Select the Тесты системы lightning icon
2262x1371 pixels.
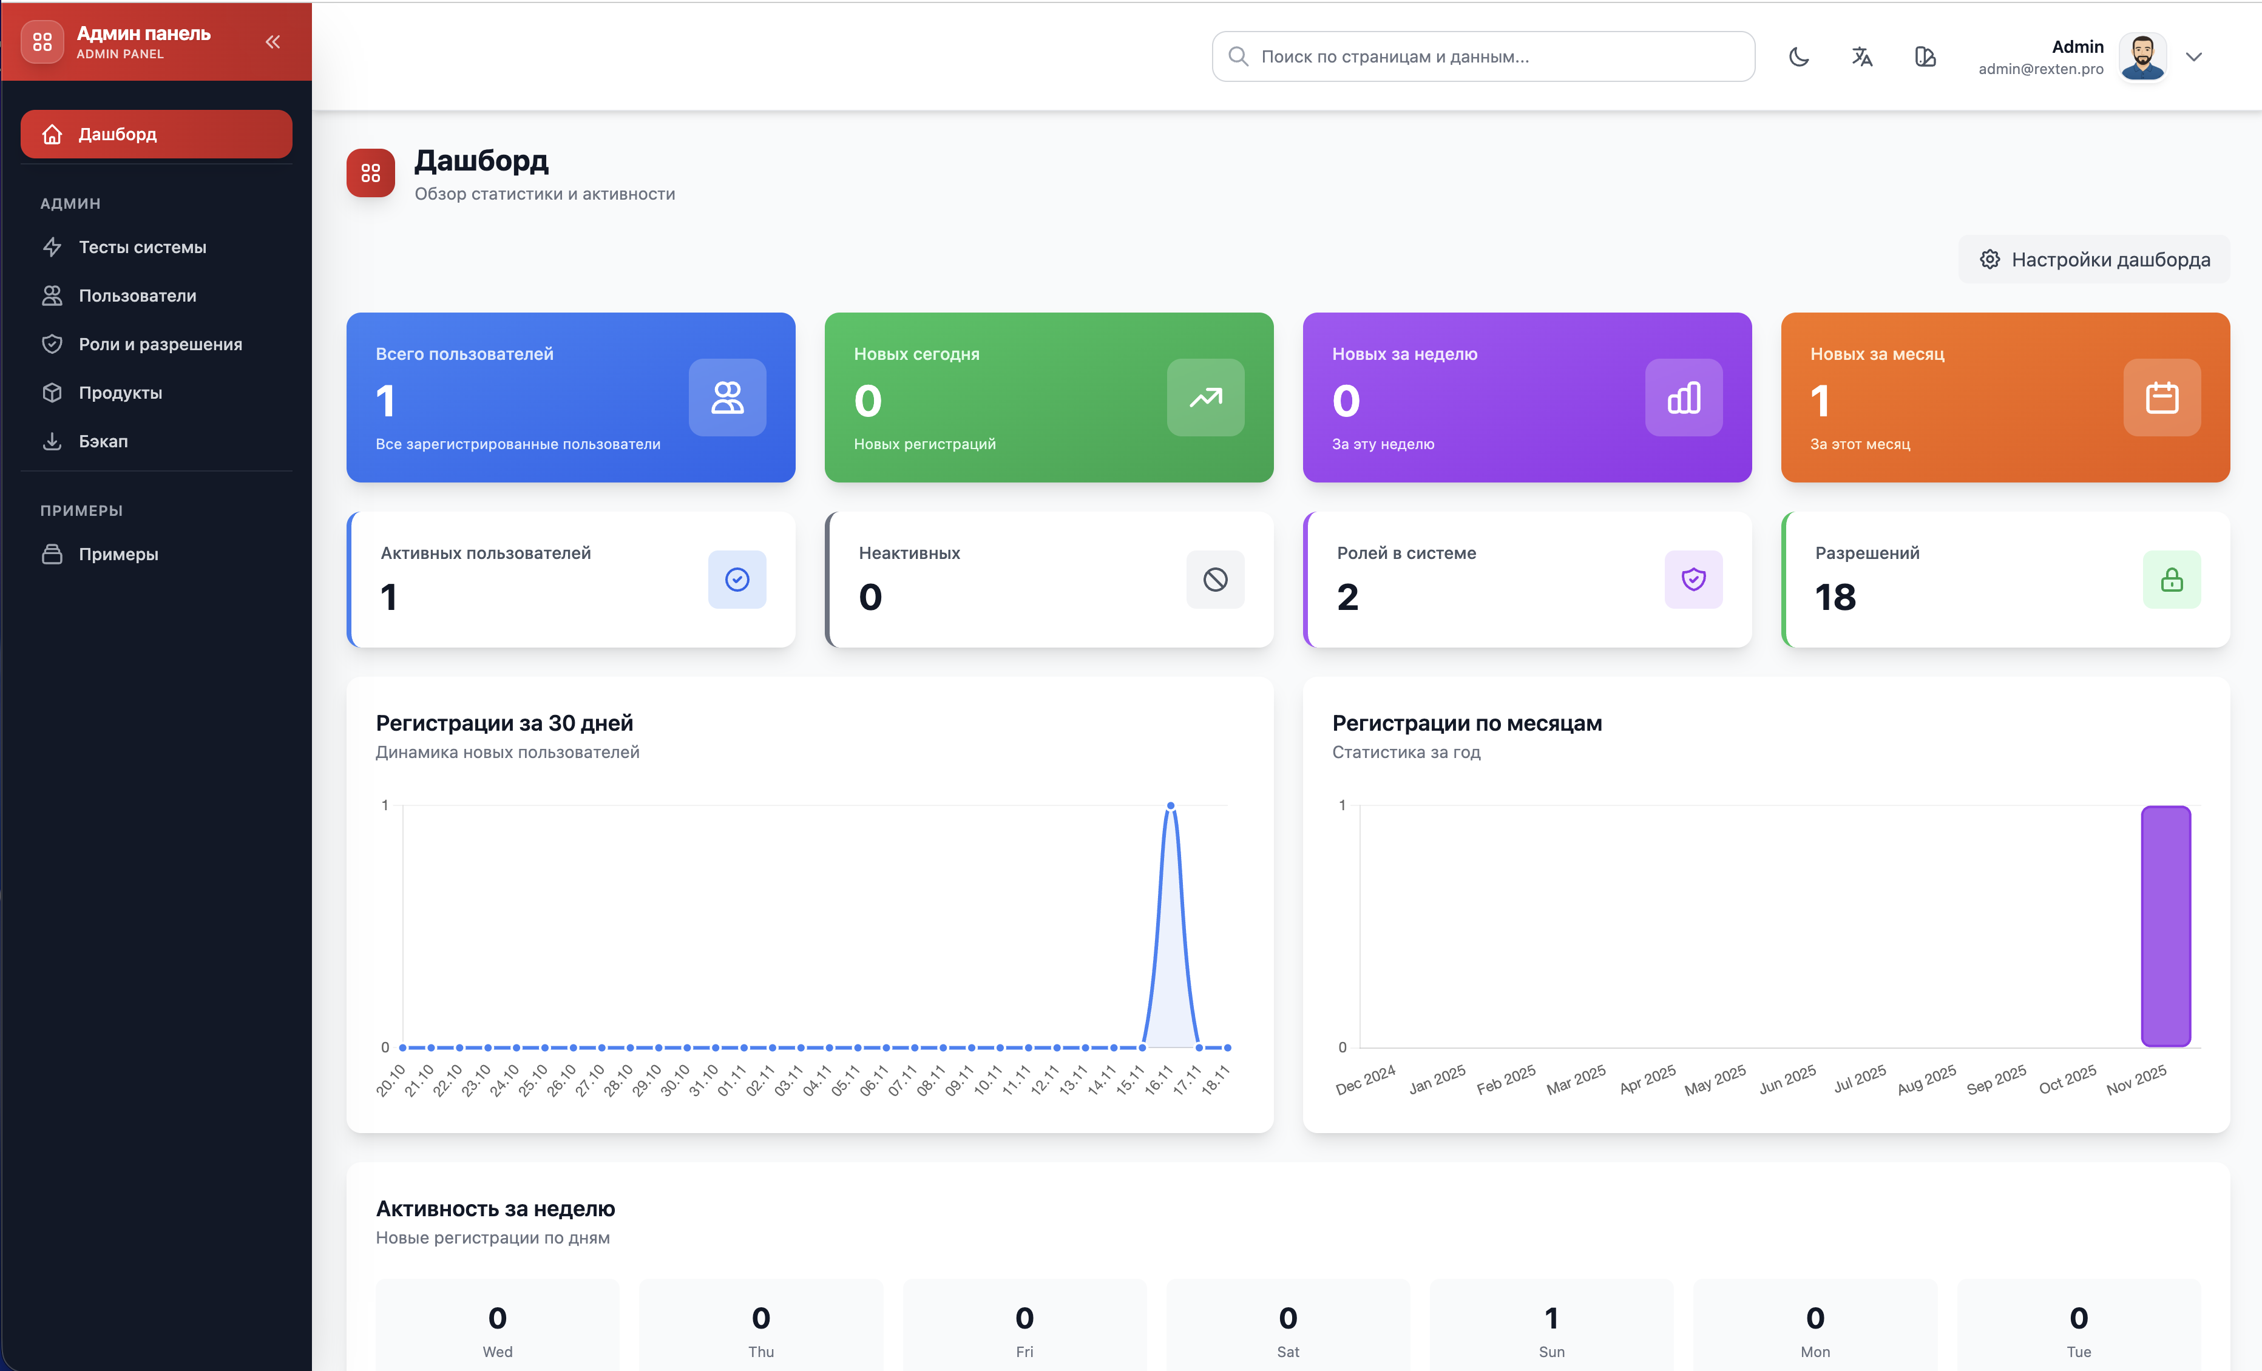tap(52, 247)
